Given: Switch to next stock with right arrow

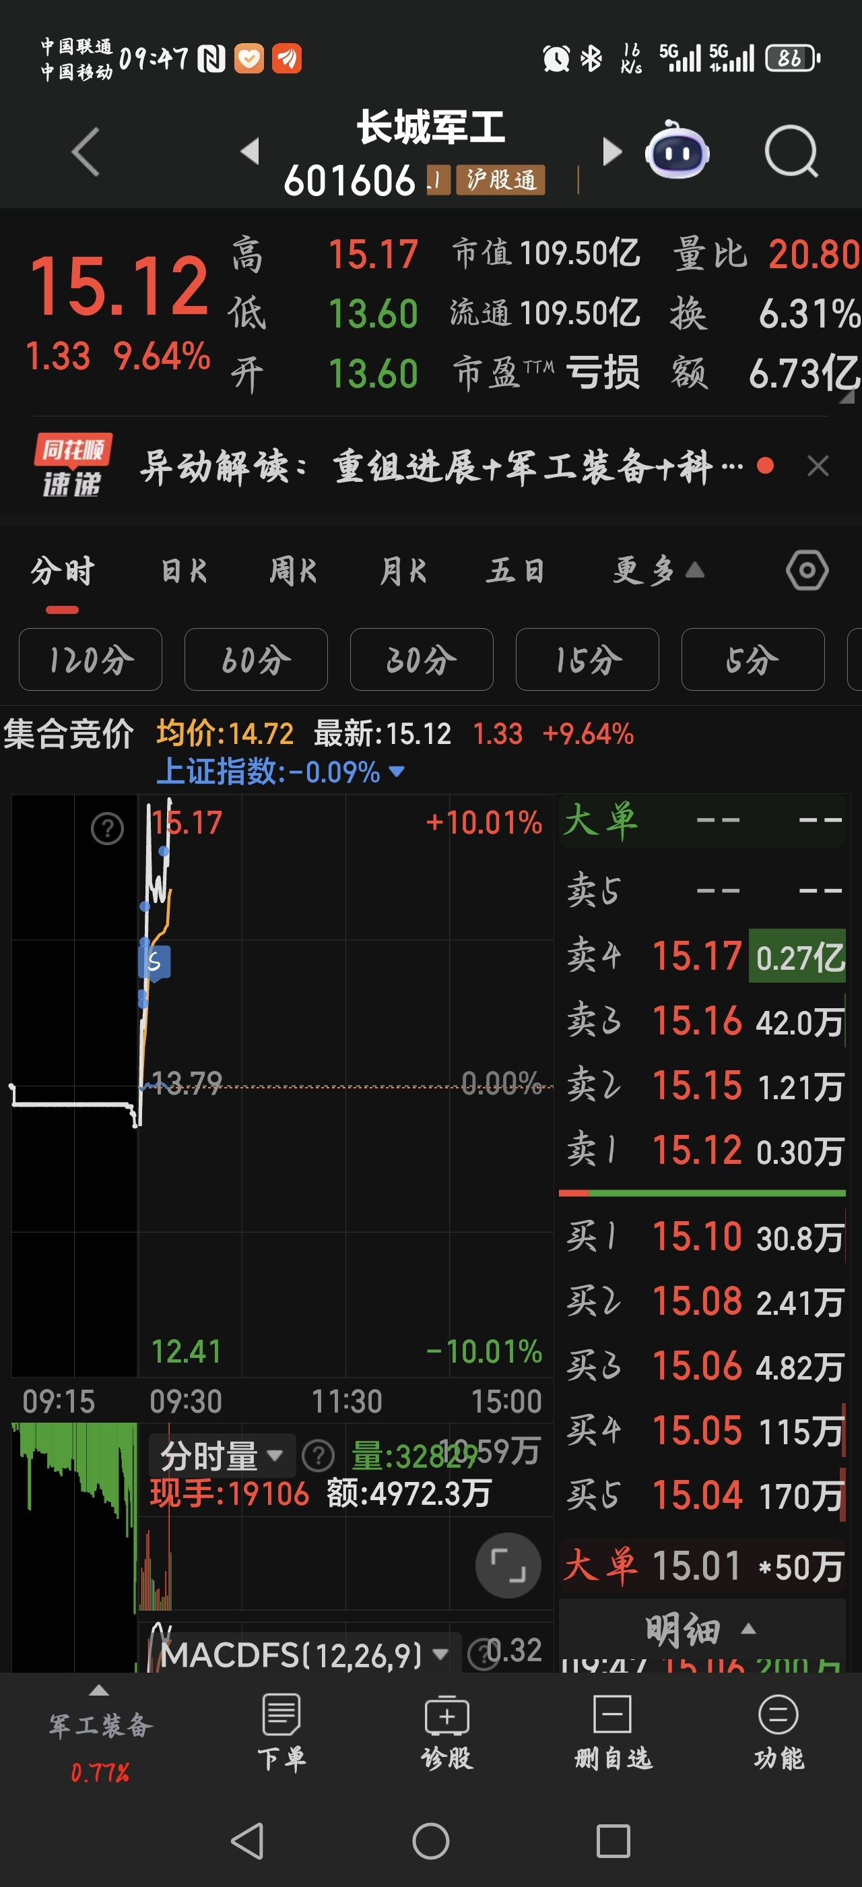Looking at the screenshot, I should (x=611, y=152).
